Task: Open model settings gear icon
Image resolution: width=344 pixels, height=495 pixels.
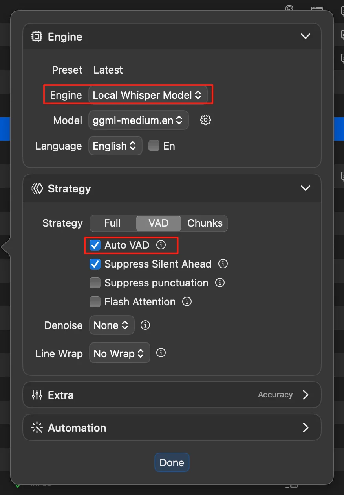Action: click(205, 120)
